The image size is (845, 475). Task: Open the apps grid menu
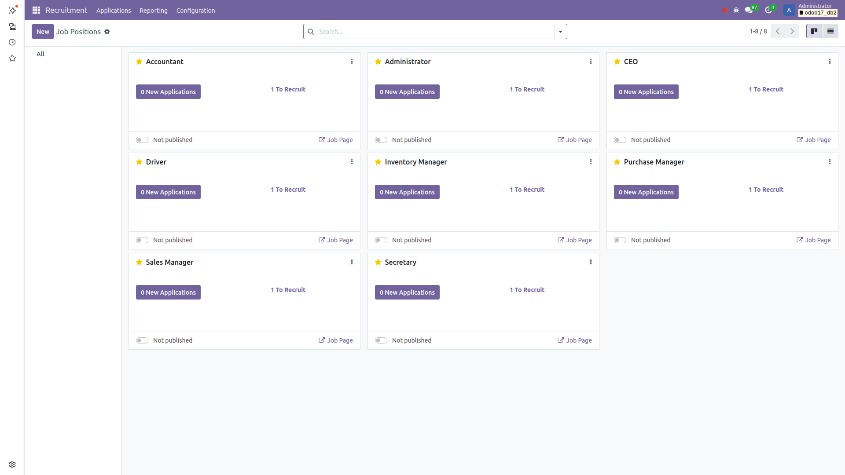pos(36,10)
